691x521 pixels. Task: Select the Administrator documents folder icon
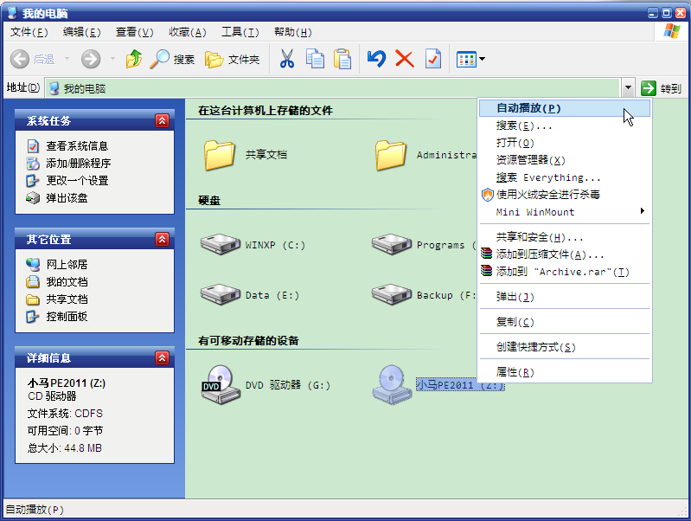(390, 155)
